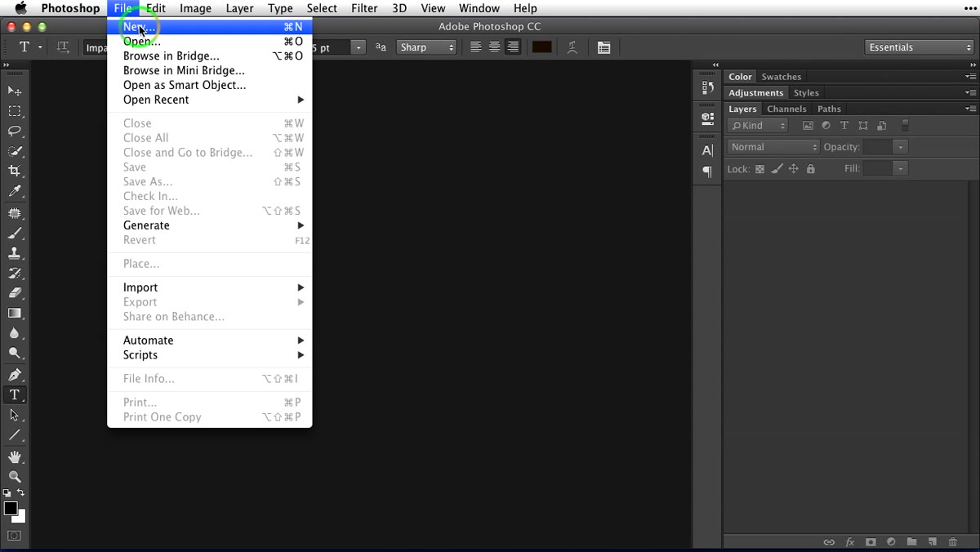Image resolution: width=980 pixels, height=552 pixels.
Task: Select the Eyedropper tool
Action: [15, 192]
